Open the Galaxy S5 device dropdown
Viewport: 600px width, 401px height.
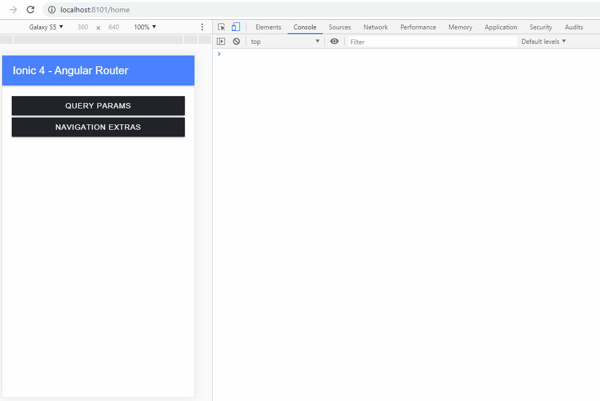tap(46, 27)
